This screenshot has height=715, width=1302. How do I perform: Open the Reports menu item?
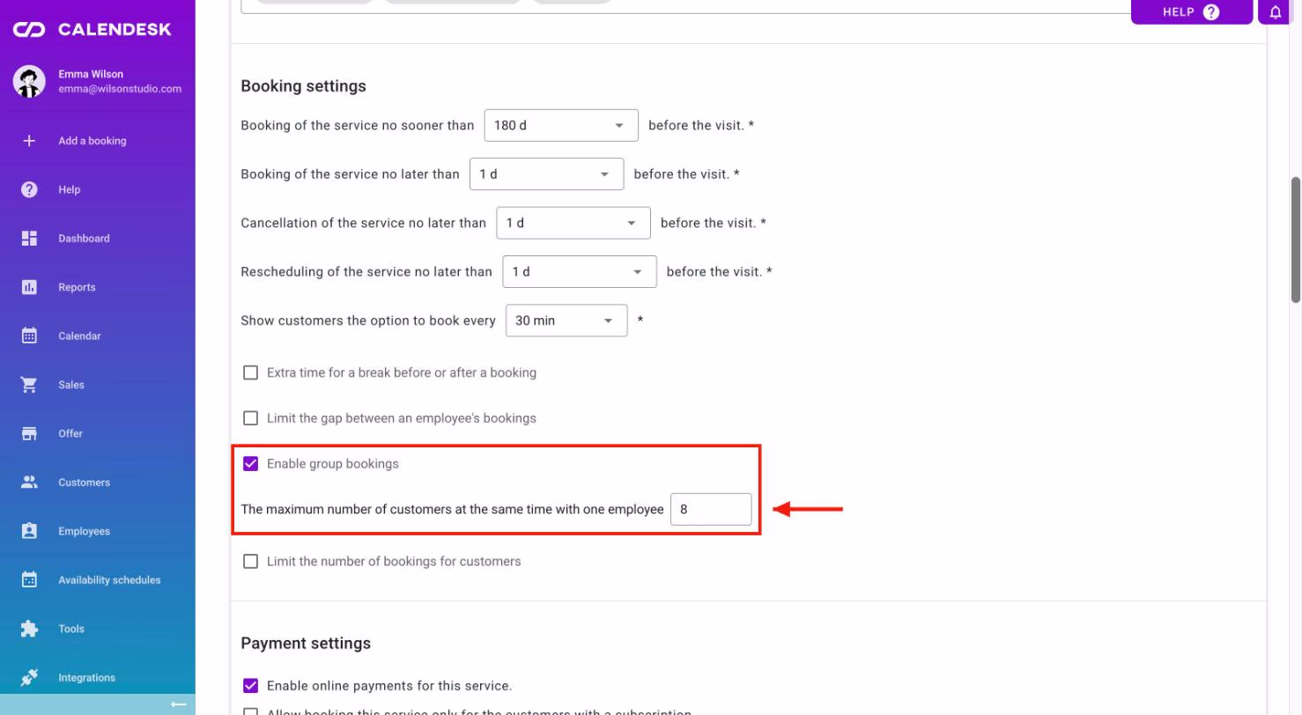(x=98, y=287)
